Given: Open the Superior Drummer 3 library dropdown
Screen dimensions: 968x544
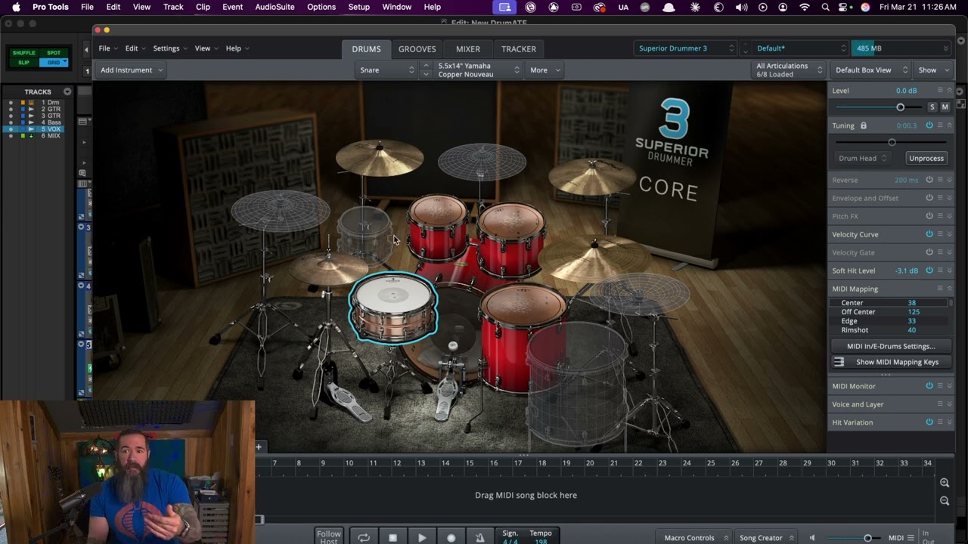Looking at the screenshot, I should click(685, 48).
